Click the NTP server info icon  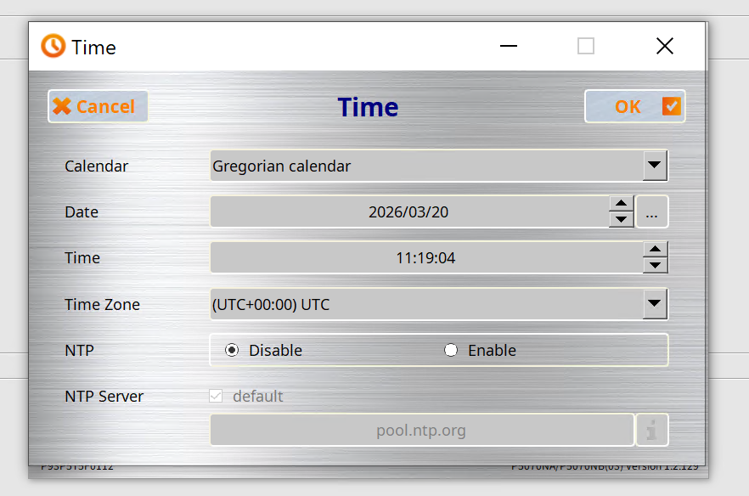click(651, 431)
